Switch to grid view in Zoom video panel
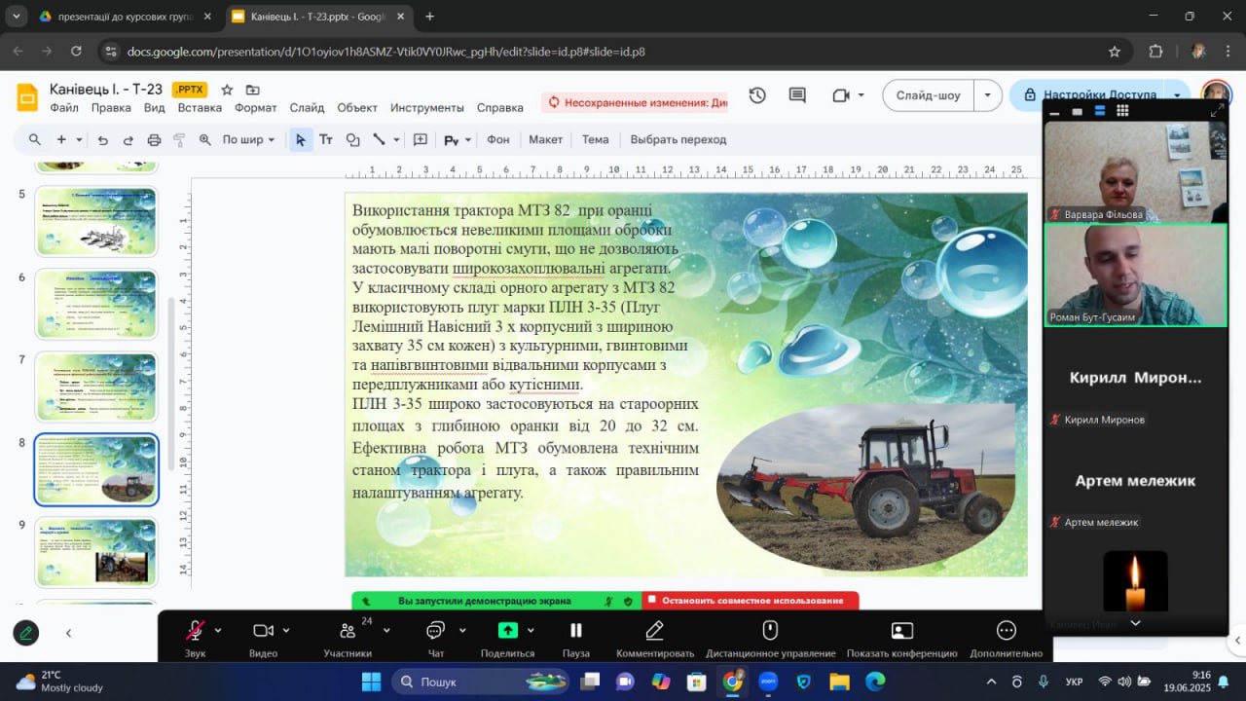Viewport: 1246px width, 701px height. [1122, 111]
